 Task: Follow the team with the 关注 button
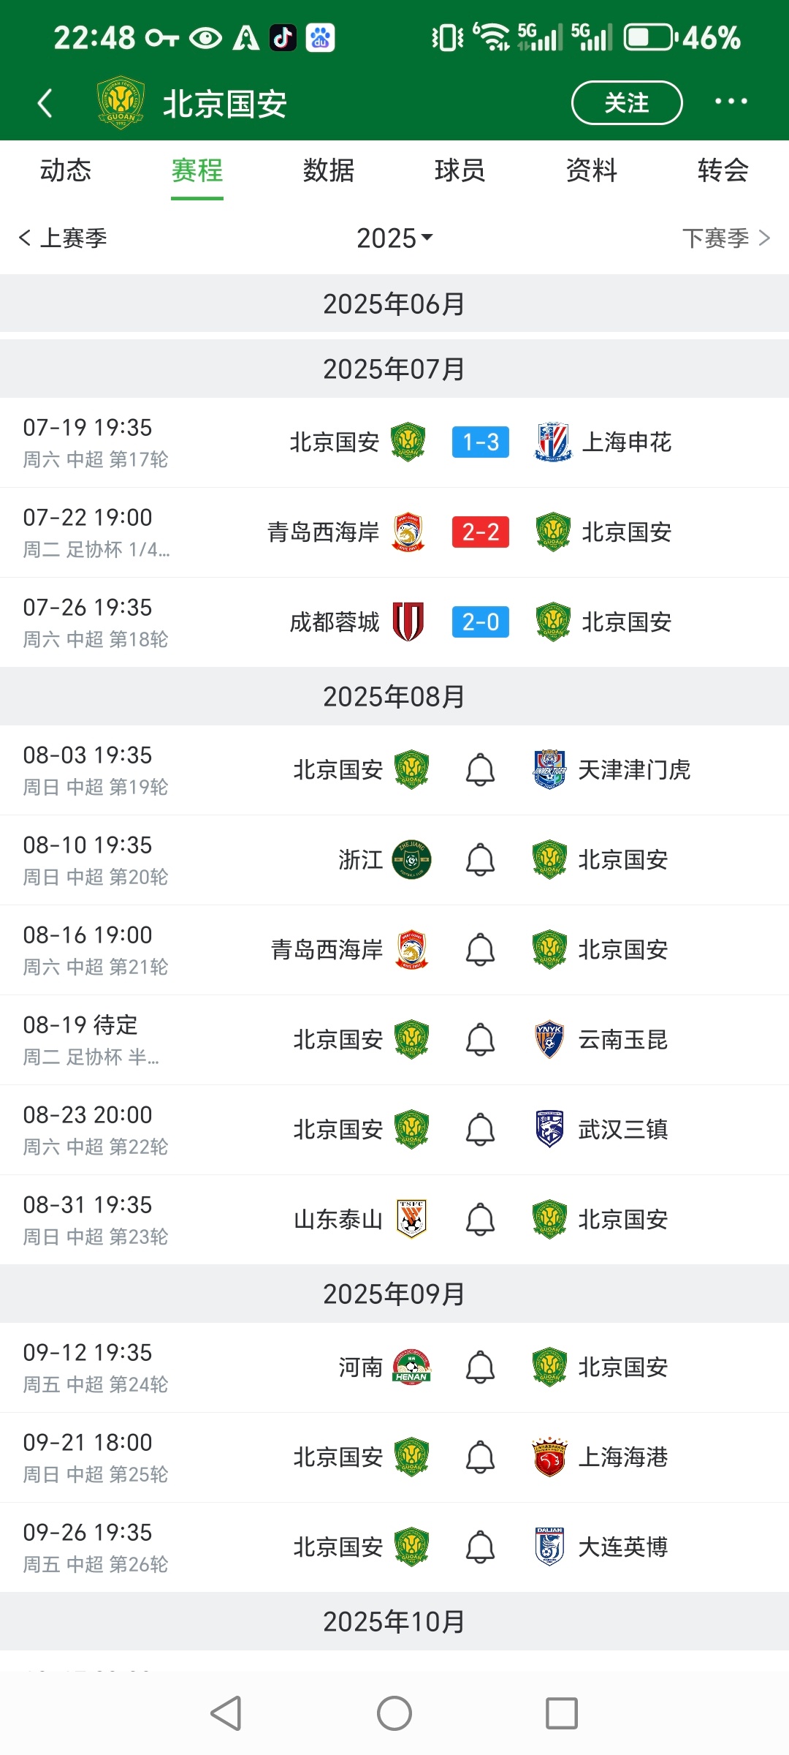pyautogui.click(x=627, y=103)
